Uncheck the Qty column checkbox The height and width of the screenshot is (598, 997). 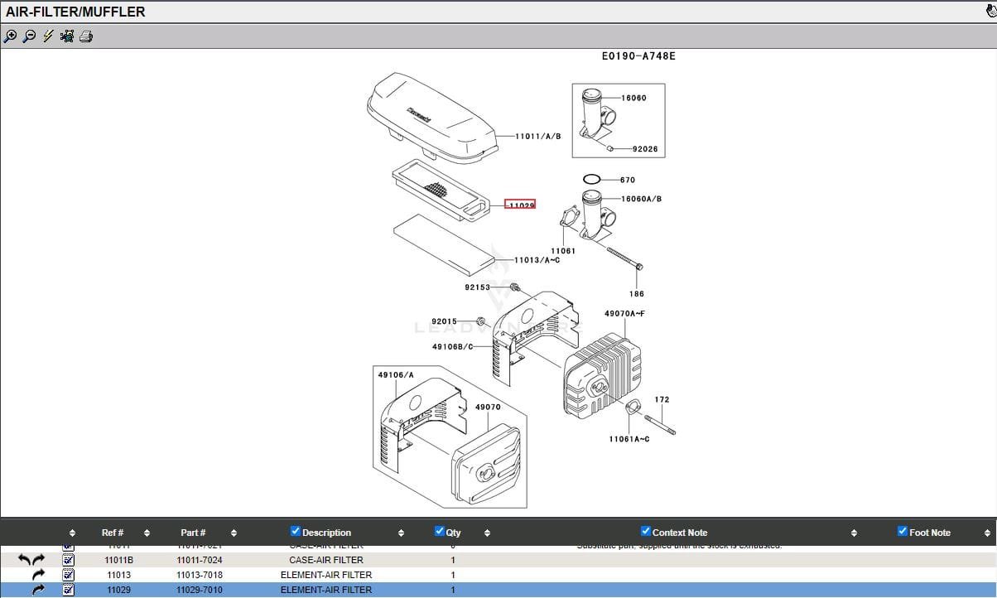440,532
